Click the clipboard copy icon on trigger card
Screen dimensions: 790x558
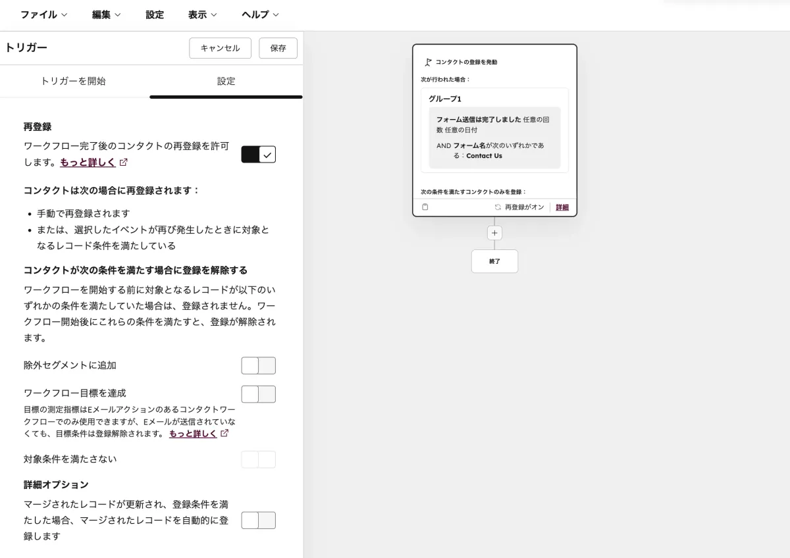[425, 207]
